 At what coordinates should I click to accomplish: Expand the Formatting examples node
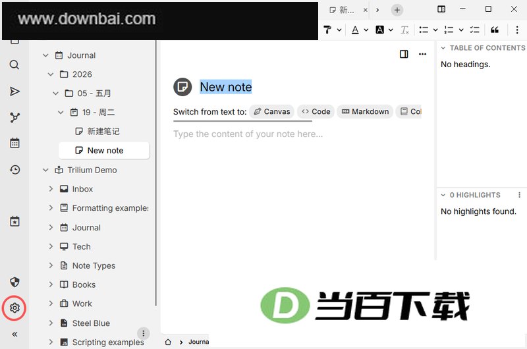point(51,208)
